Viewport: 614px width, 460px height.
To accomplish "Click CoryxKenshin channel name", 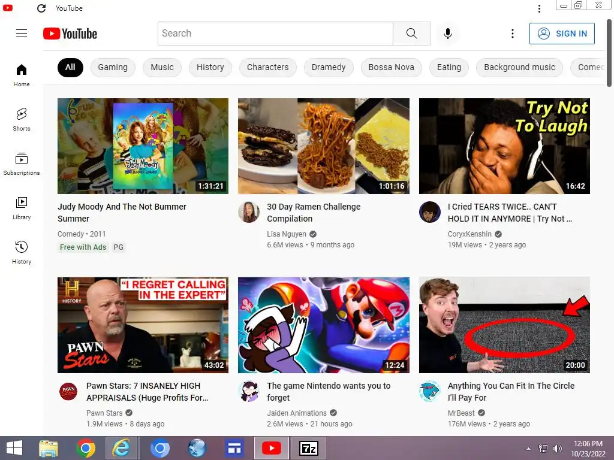I will pyautogui.click(x=469, y=234).
